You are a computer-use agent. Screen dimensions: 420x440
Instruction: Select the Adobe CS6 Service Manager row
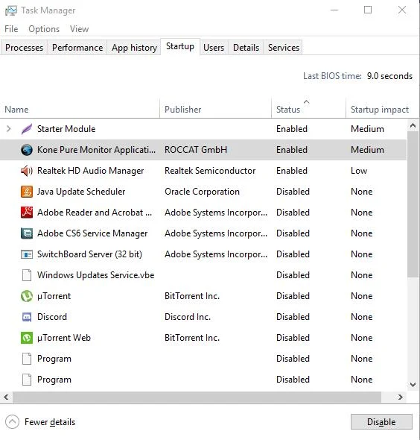tap(203, 233)
